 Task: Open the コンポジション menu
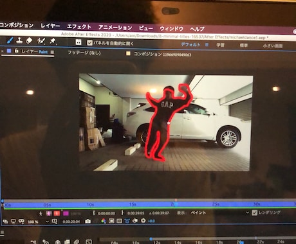pos(17,25)
